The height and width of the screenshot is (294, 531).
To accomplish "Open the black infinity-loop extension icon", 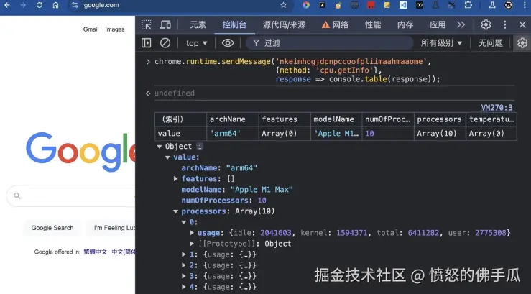I will pos(419,5).
